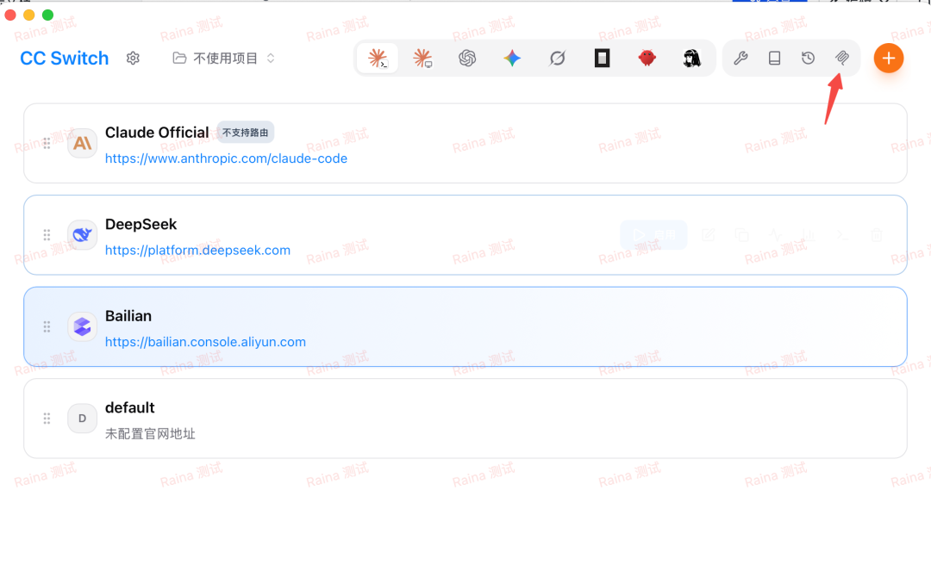Screen dimensions: 931x571
Task: Grab the Bailian drag handle
Action: [x=47, y=326]
